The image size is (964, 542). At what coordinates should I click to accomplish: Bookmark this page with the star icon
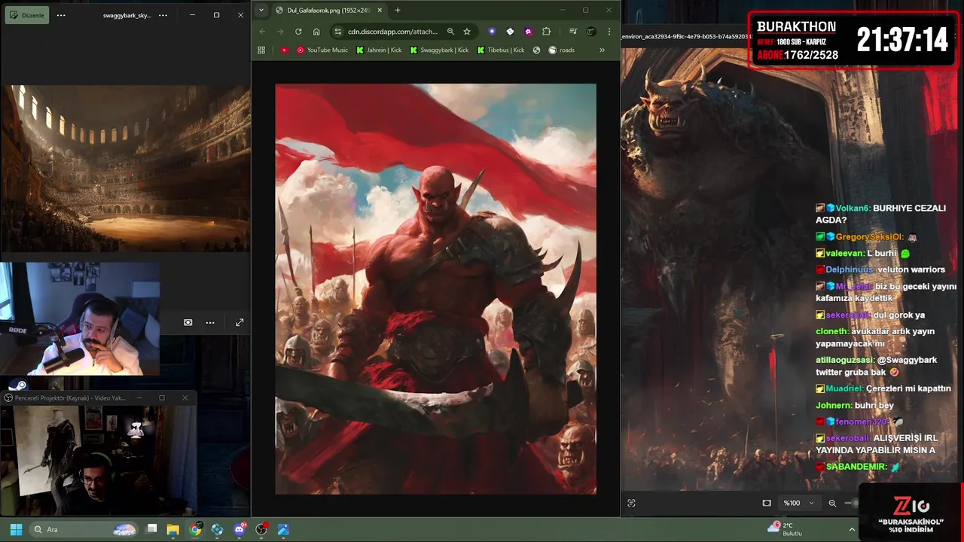coord(467,32)
